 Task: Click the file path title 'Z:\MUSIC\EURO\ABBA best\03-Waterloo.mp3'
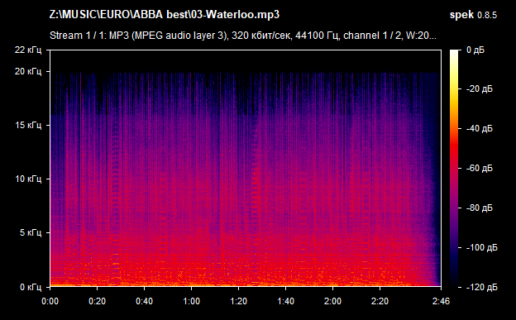165,15
